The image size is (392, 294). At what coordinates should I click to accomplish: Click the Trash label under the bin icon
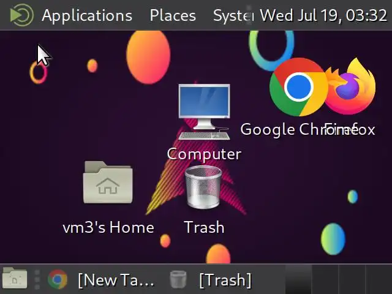click(x=204, y=227)
